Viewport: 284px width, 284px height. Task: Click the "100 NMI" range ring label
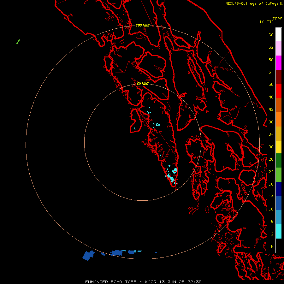click(143, 25)
